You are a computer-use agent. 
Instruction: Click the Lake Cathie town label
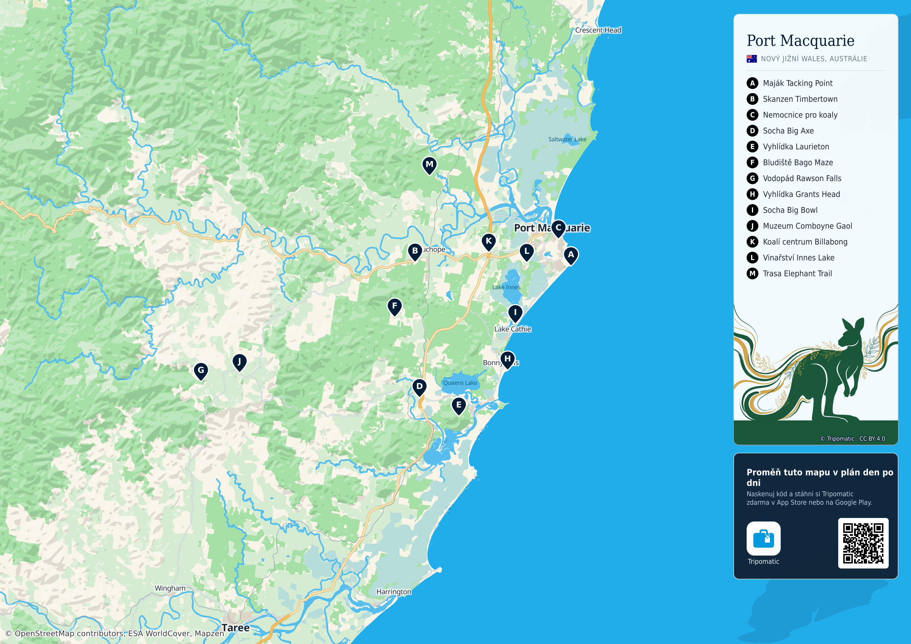512,329
